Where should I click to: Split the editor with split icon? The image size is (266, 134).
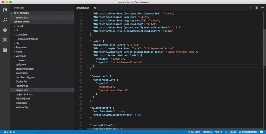256,8
